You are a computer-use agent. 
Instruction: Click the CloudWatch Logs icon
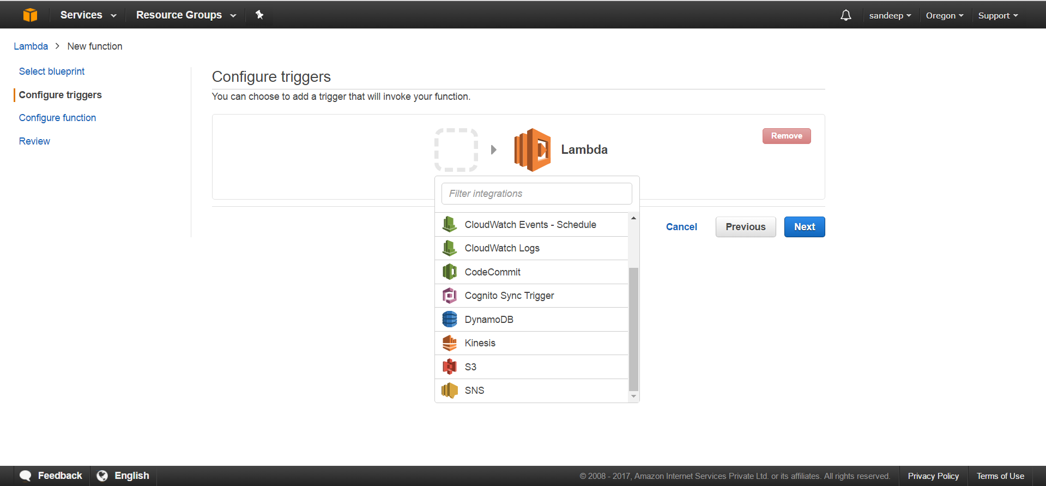pyautogui.click(x=450, y=248)
